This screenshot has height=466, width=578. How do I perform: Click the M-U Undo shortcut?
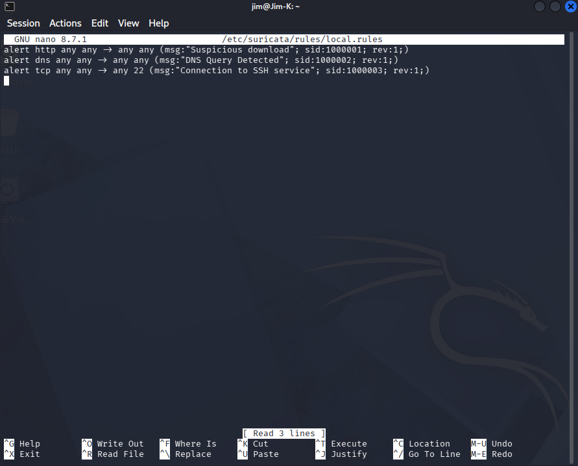pyautogui.click(x=491, y=443)
